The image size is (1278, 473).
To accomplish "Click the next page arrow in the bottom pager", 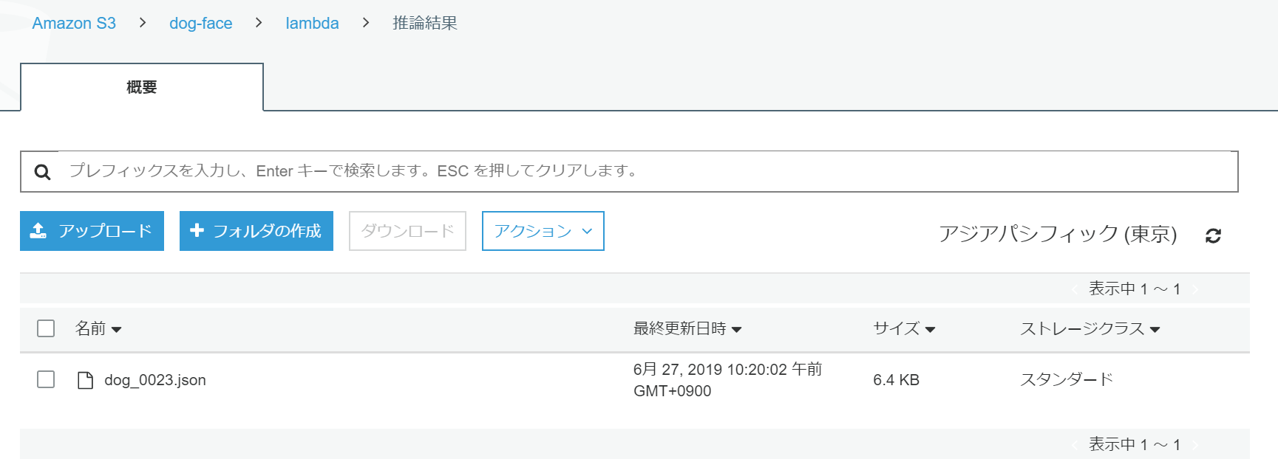I will tap(1194, 444).
